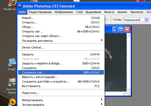The width and height of the screenshot is (151, 106).
Task: Open the Выделение menu
Action: pos(93,12)
